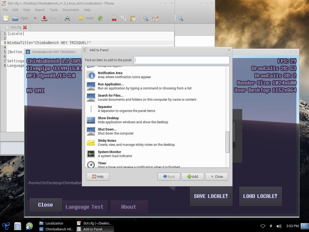
Task: Select Run Application applet icon
Action: 91,86
